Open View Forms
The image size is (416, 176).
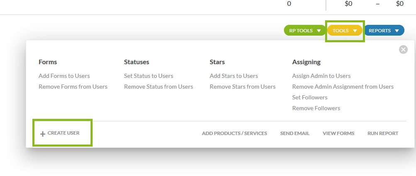[338, 133]
